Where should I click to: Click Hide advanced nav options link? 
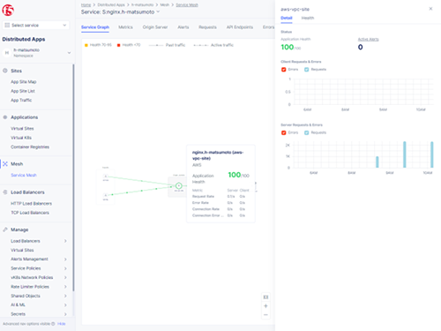point(62,324)
